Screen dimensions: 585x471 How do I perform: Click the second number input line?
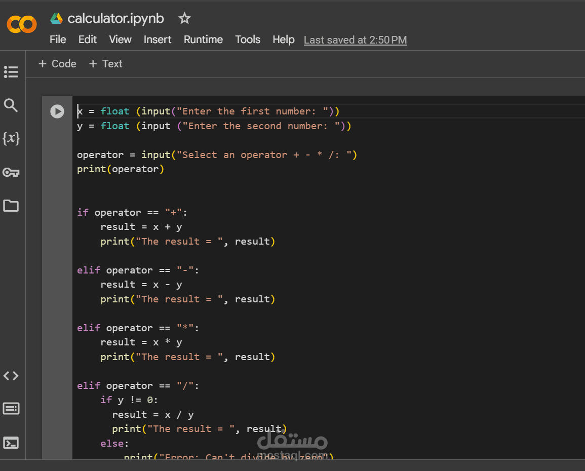coord(214,126)
